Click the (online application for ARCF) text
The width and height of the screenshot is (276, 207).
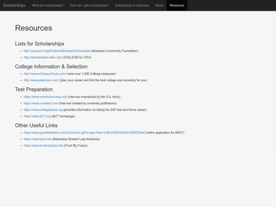pyautogui.click(x=165, y=133)
